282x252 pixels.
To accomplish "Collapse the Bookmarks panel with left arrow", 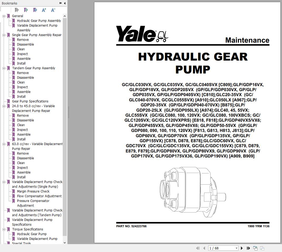I will [x=65, y=3].
